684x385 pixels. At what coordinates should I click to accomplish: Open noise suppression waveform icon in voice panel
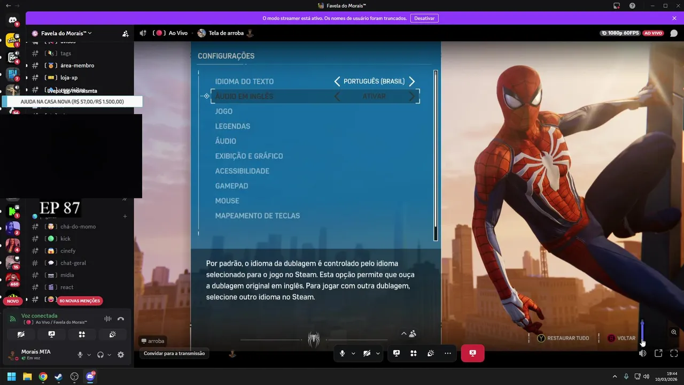point(107,319)
